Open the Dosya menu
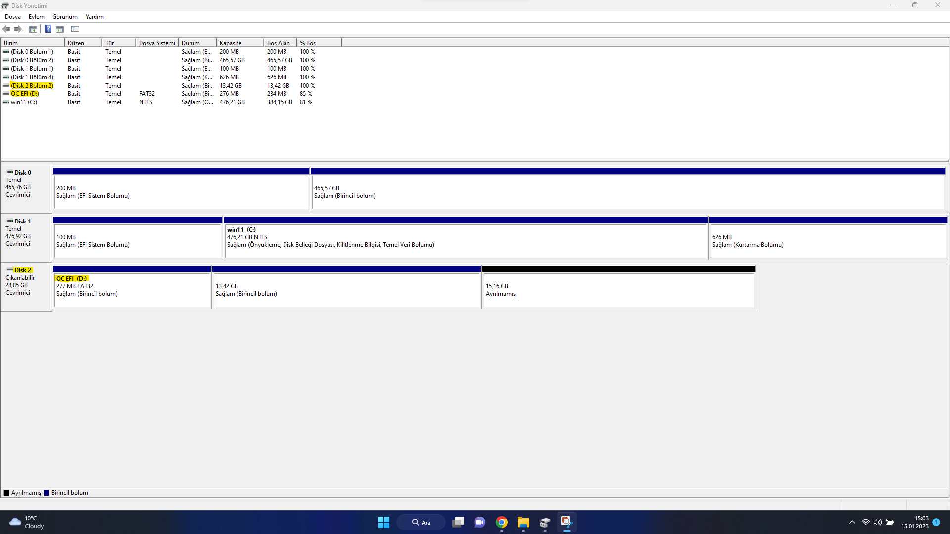950x534 pixels. click(x=13, y=17)
